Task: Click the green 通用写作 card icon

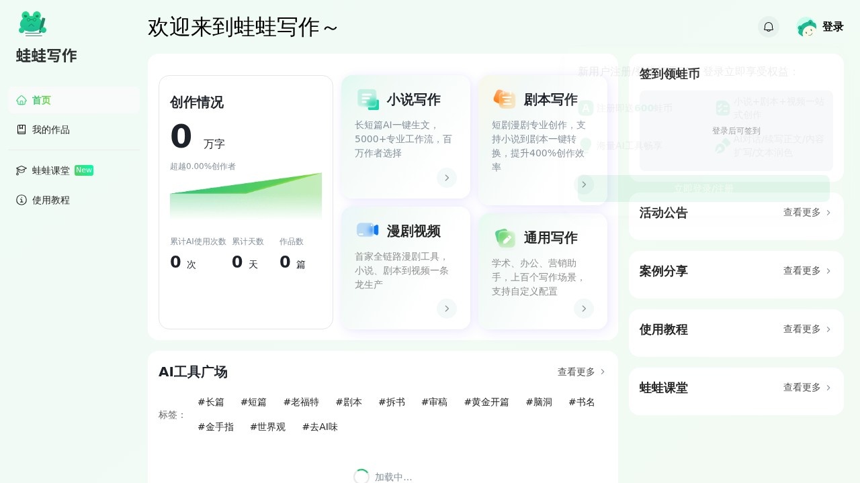Action: click(505, 237)
